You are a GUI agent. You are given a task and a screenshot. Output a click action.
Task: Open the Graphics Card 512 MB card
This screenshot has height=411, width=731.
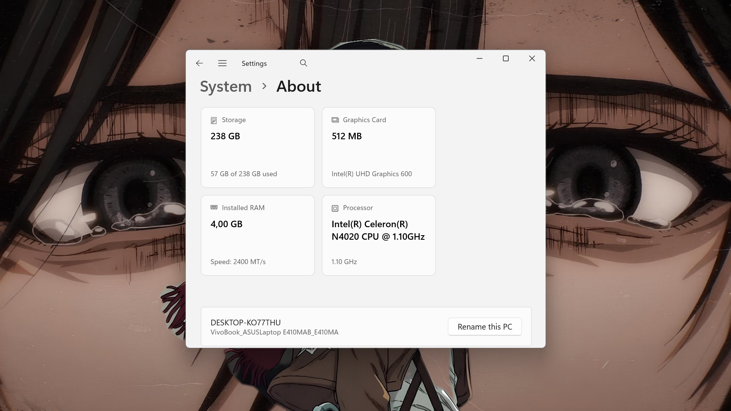(x=379, y=147)
